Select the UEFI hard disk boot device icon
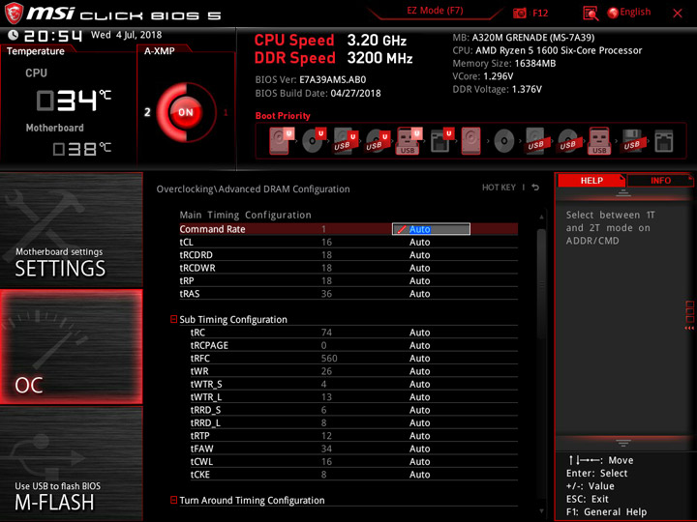The width and height of the screenshot is (697, 522). 280,141
